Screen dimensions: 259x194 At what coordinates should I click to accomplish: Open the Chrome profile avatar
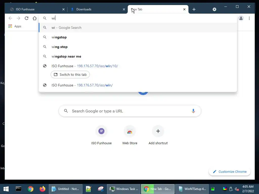coord(241,18)
